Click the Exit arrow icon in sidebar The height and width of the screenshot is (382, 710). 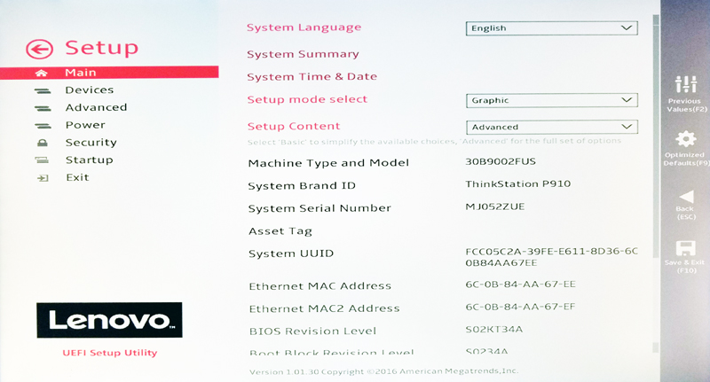[x=42, y=178]
